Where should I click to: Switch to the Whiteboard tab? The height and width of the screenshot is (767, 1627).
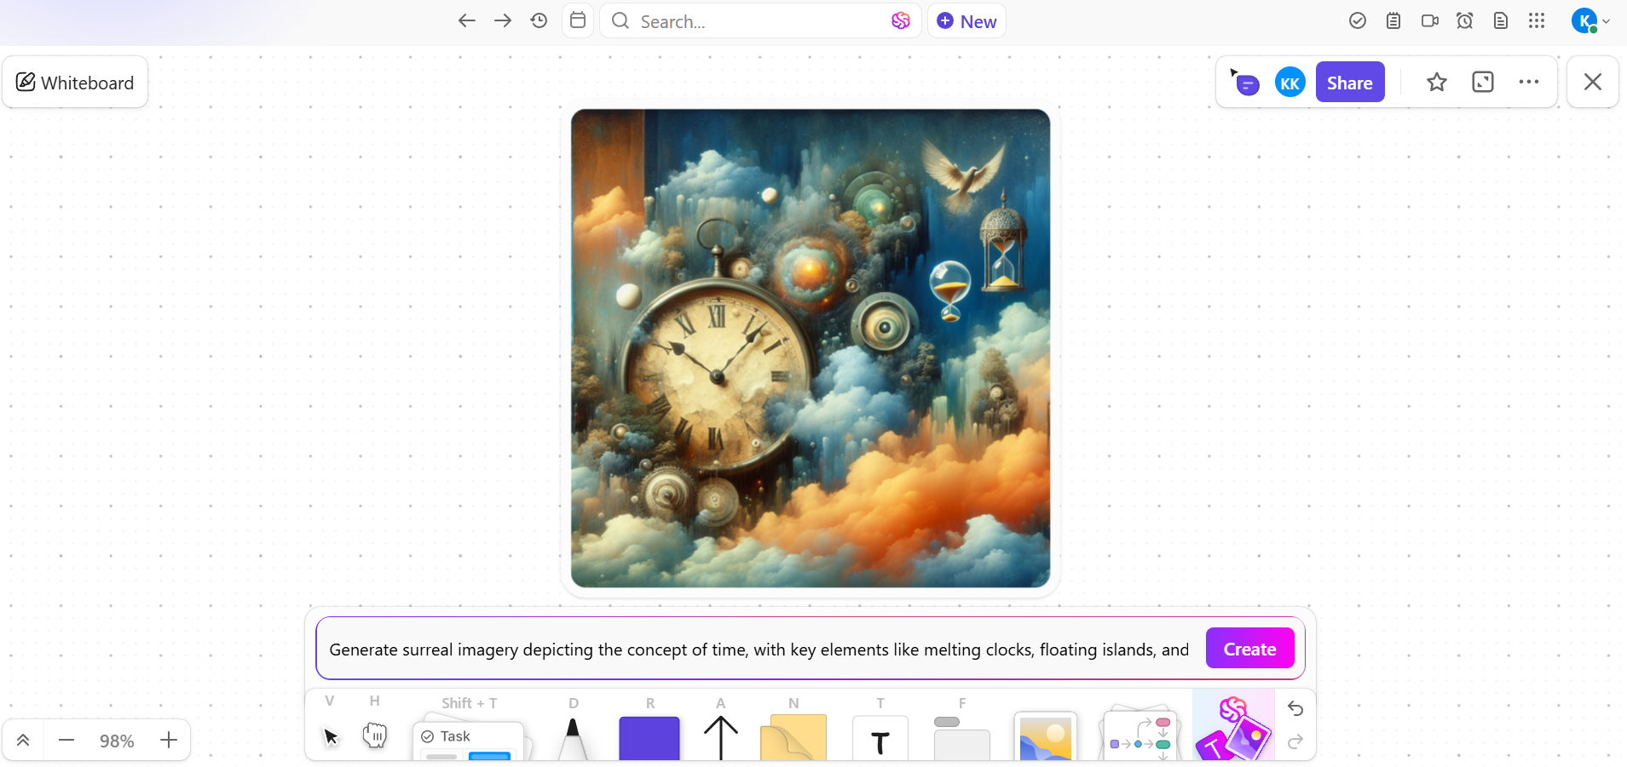[x=76, y=82]
